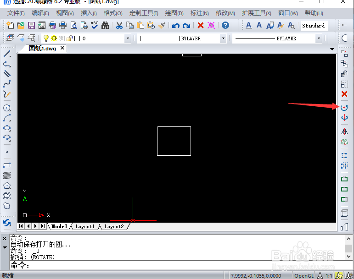Image resolution: width=354 pixels, height=279 pixels.
Task: Click the Array tool
Action: (344, 155)
